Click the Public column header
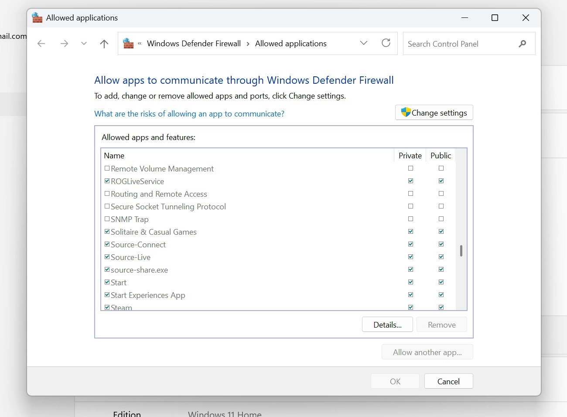The image size is (567, 417). pyautogui.click(x=441, y=156)
